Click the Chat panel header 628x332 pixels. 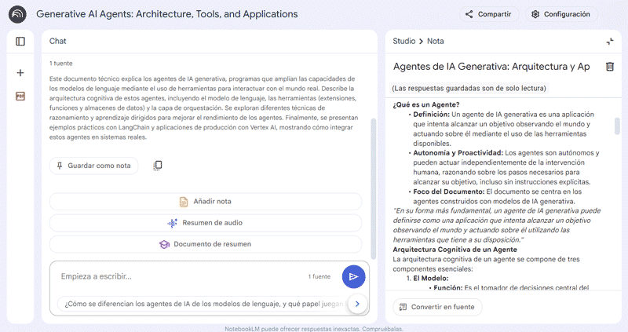pyautogui.click(x=58, y=41)
